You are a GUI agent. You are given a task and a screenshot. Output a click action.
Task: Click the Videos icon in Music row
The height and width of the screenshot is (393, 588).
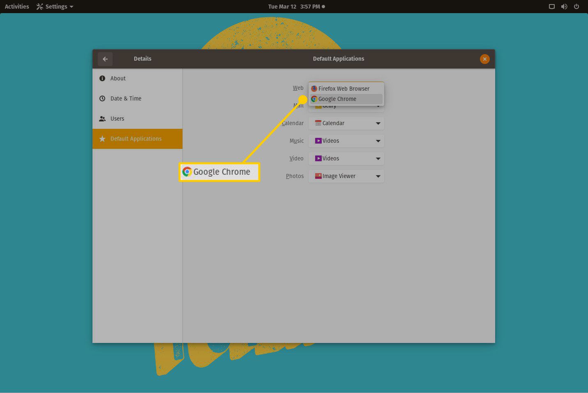[318, 141]
